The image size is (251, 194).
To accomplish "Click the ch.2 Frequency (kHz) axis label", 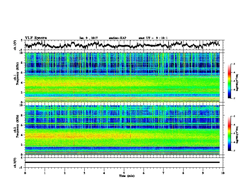I will pyautogui.click(x=16, y=126).
